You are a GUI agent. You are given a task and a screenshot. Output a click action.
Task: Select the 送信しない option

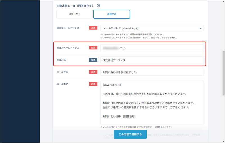pyautogui.click(x=74, y=14)
